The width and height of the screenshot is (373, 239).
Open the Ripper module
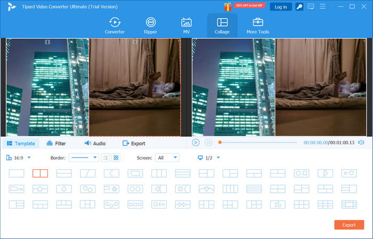tap(151, 25)
